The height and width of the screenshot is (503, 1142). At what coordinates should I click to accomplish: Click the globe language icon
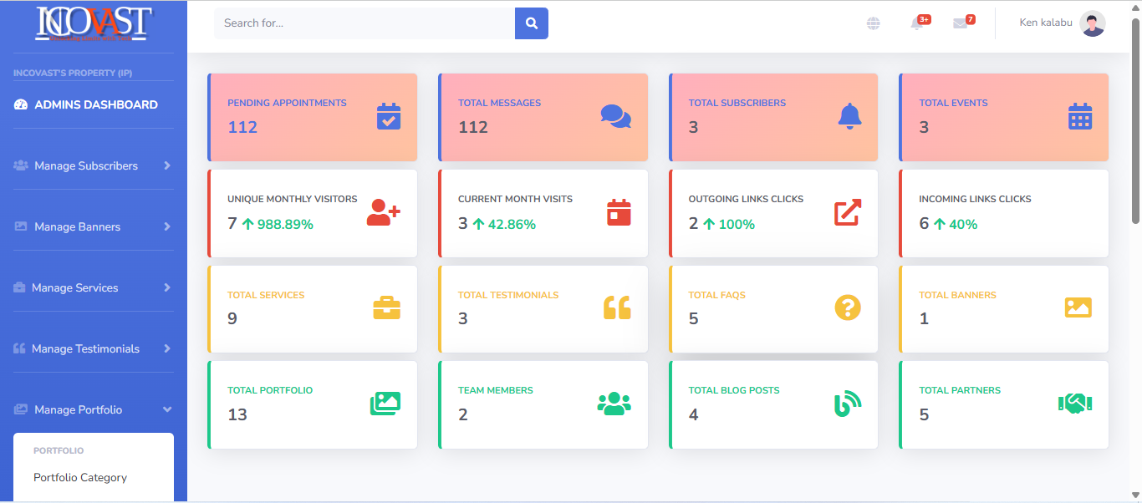click(874, 23)
